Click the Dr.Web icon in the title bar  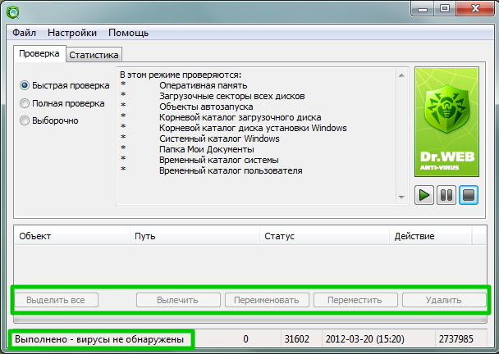coord(11,11)
